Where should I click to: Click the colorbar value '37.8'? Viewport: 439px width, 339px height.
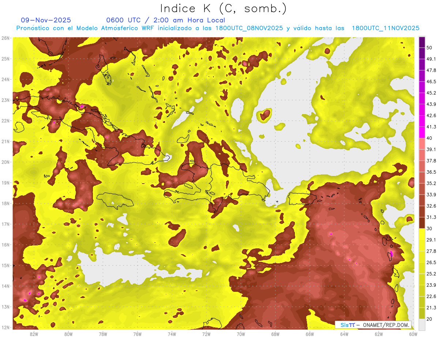pyautogui.click(x=431, y=161)
